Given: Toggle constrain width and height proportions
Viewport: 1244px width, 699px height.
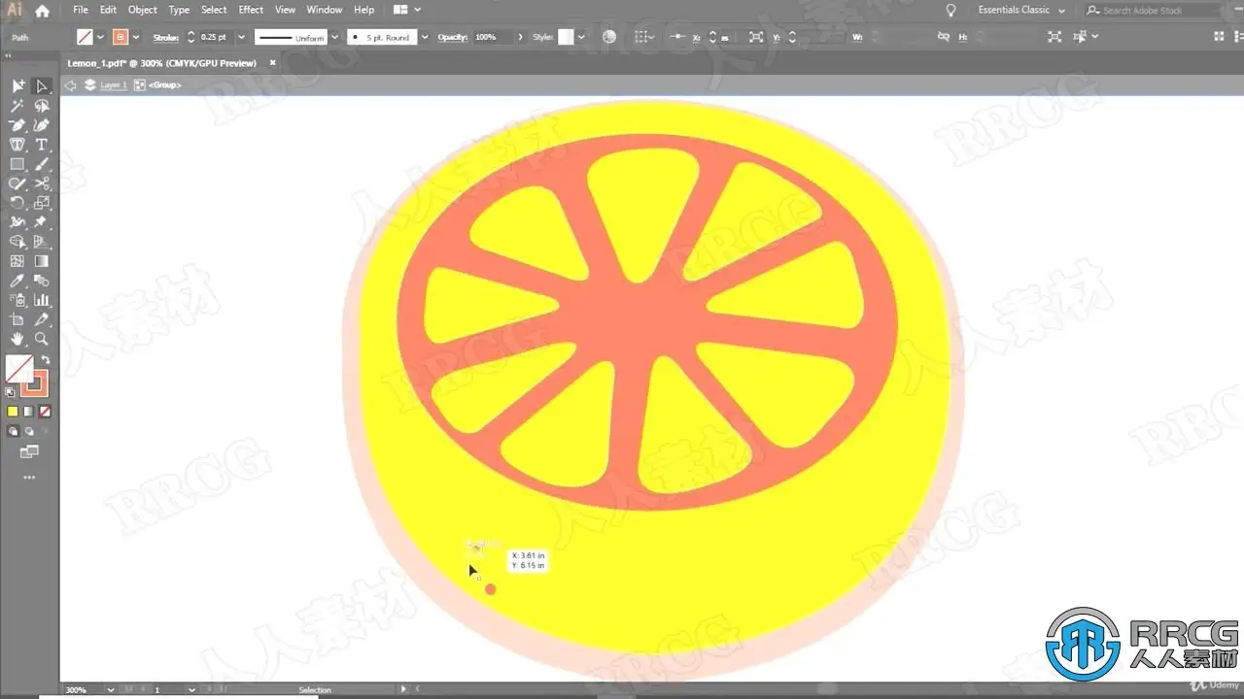Looking at the screenshot, I should coord(943,37).
